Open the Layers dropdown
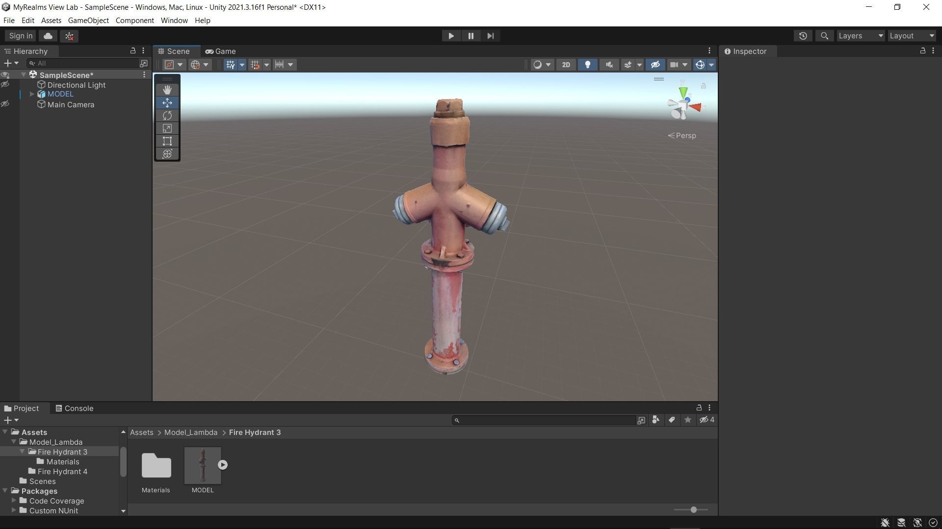 [861, 36]
